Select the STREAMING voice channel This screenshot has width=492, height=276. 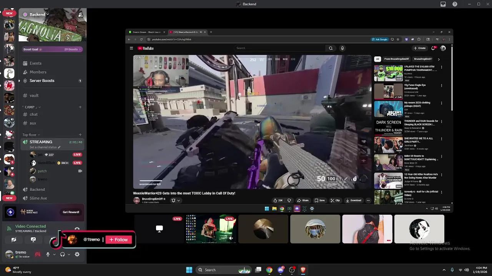(x=52, y=144)
